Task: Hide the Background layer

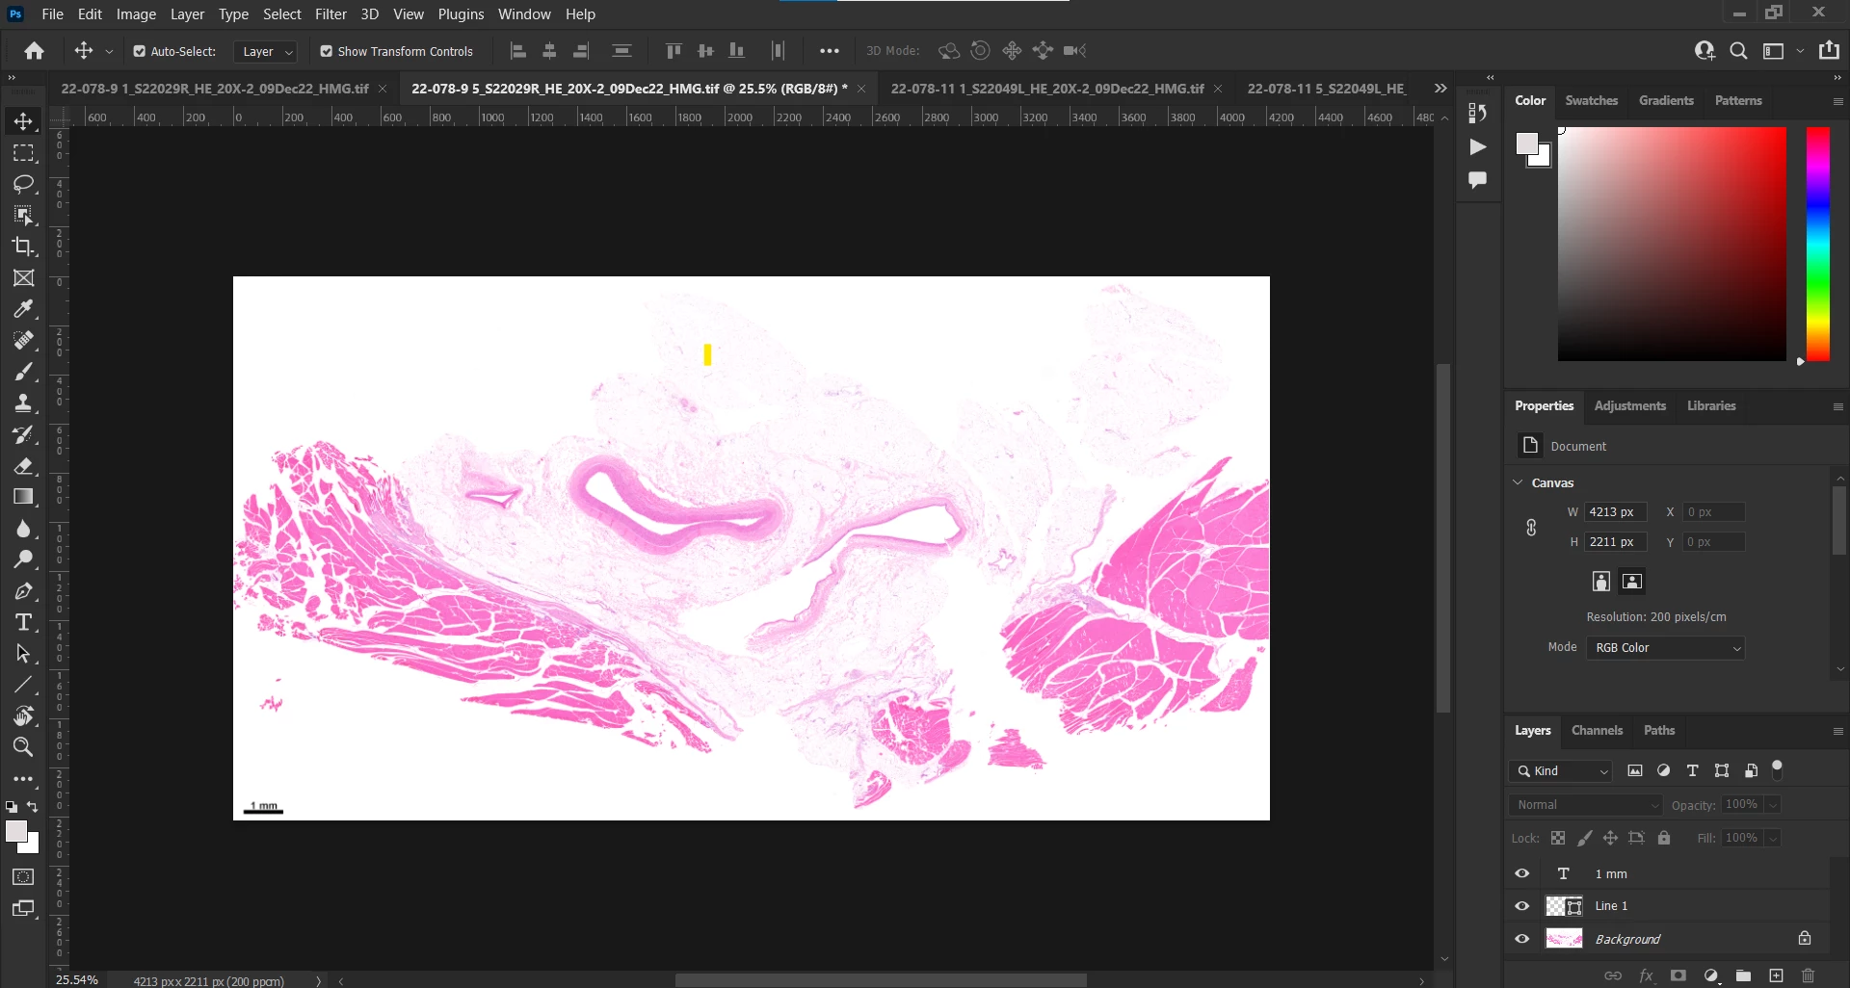Action: (x=1522, y=939)
